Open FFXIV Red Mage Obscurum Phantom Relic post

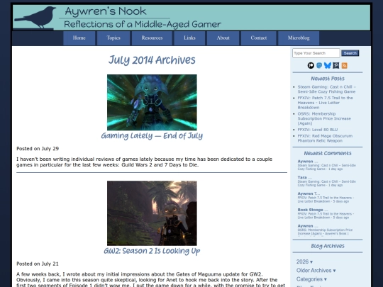click(325, 138)
